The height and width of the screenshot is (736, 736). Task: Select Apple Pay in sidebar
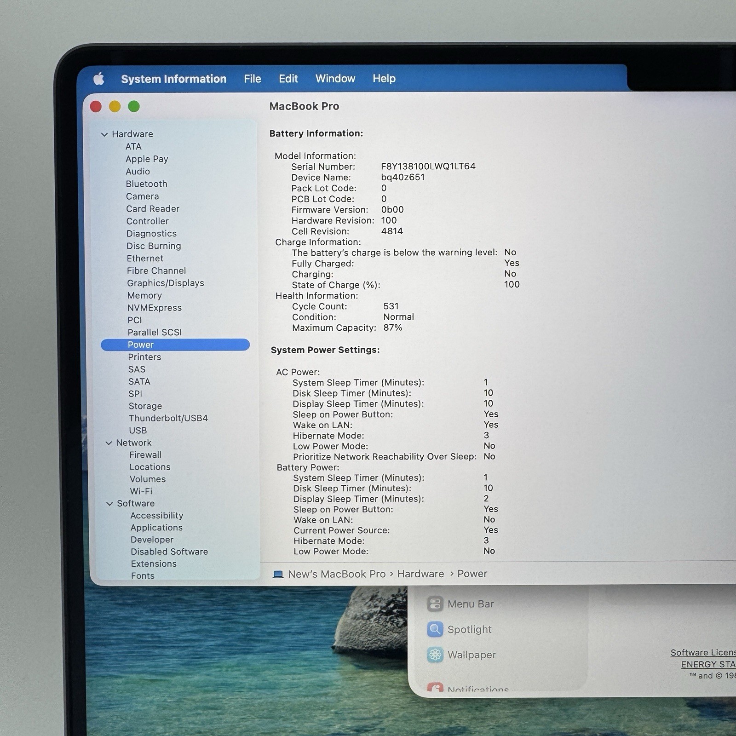(147, 159)
